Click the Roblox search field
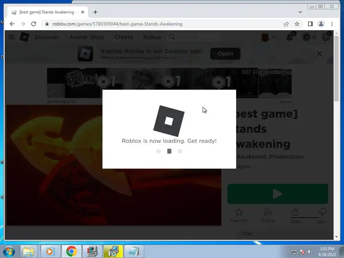The image size is (344, 258). (194, 37)
